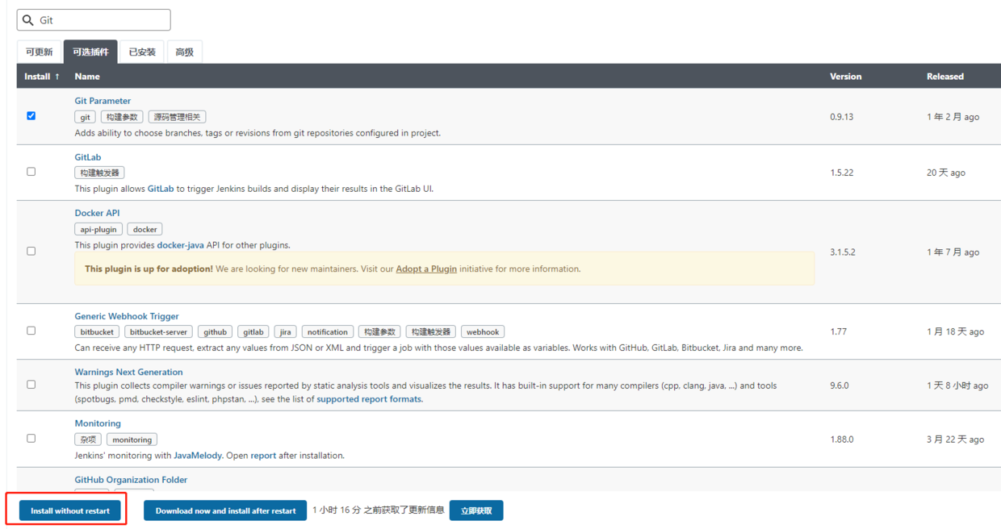Image resolution: width=1001 pixels, height=529 pixels.
Task: Click the Install without restart button
Action: pyautogui.click(x=70, y=510)
